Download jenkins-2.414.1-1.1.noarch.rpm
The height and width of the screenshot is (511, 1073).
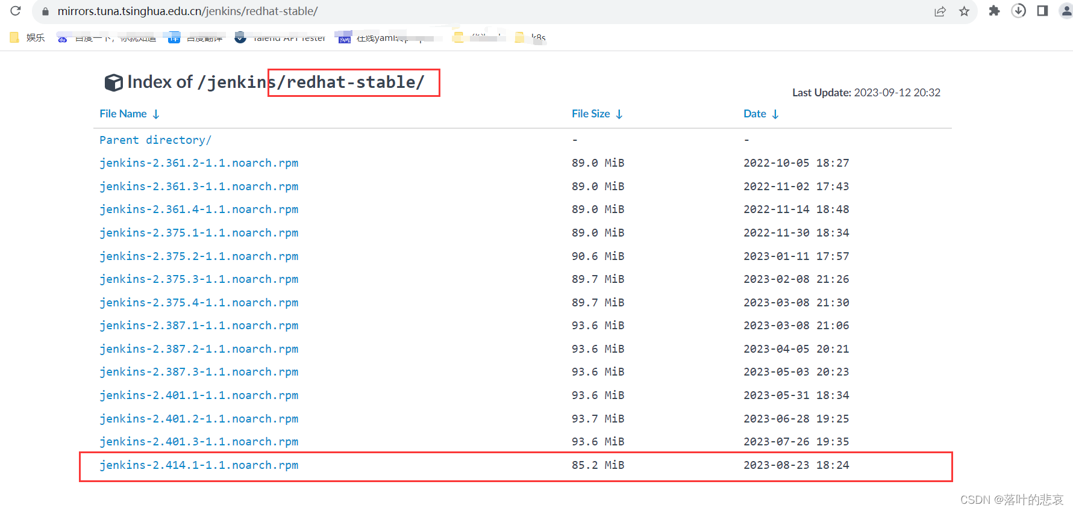tap(199, 465)
